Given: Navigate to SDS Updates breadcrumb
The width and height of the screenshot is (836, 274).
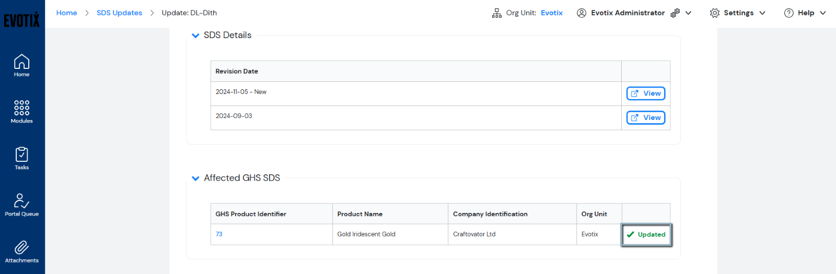Looking at the screenshot, I should (x=119, y=13).
